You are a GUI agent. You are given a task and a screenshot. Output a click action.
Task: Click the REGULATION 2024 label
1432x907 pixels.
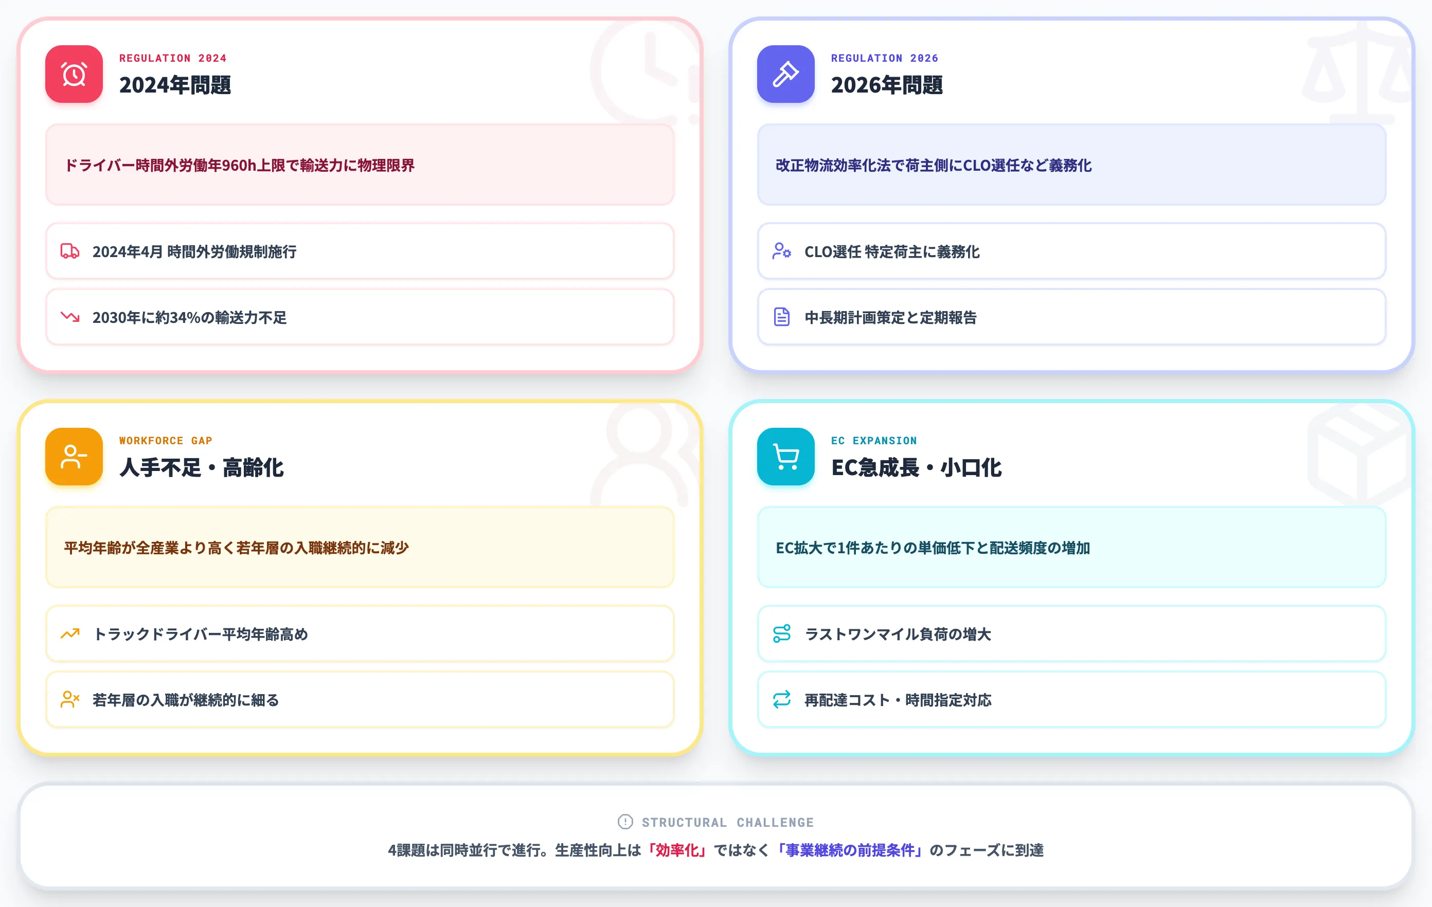tap(172, 58)
